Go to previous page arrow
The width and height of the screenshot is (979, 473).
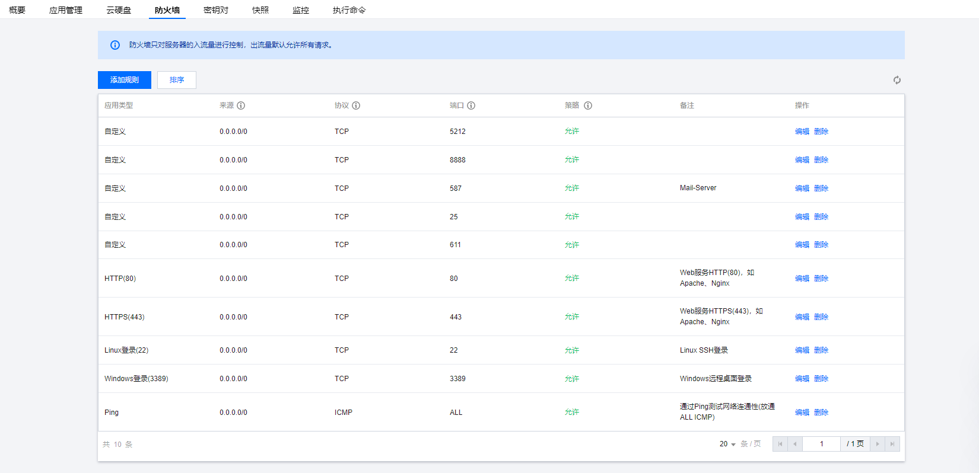click(x=795, y=444)
